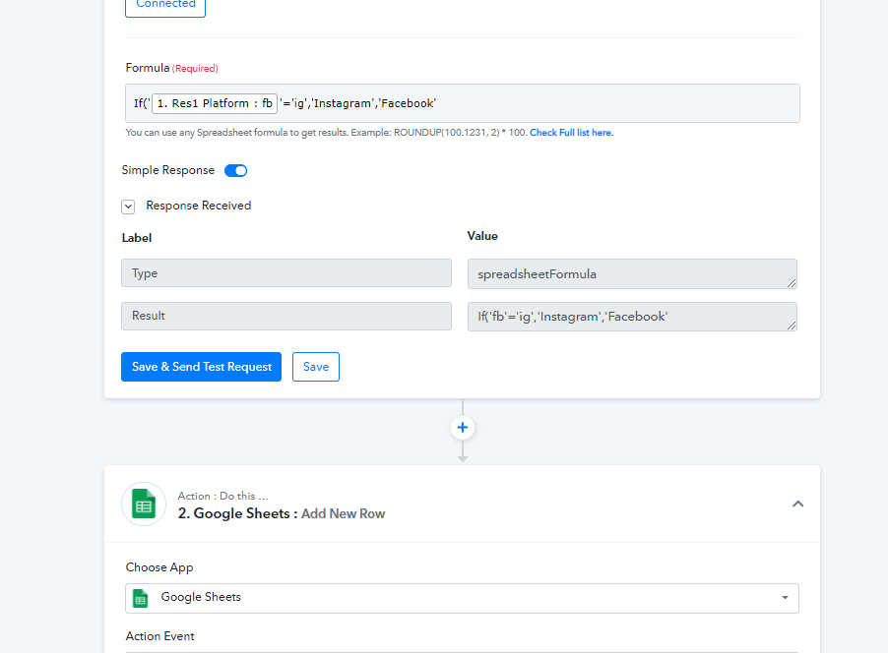Click the Response Received label
The image size is (888, 653).
pos(198,206)
